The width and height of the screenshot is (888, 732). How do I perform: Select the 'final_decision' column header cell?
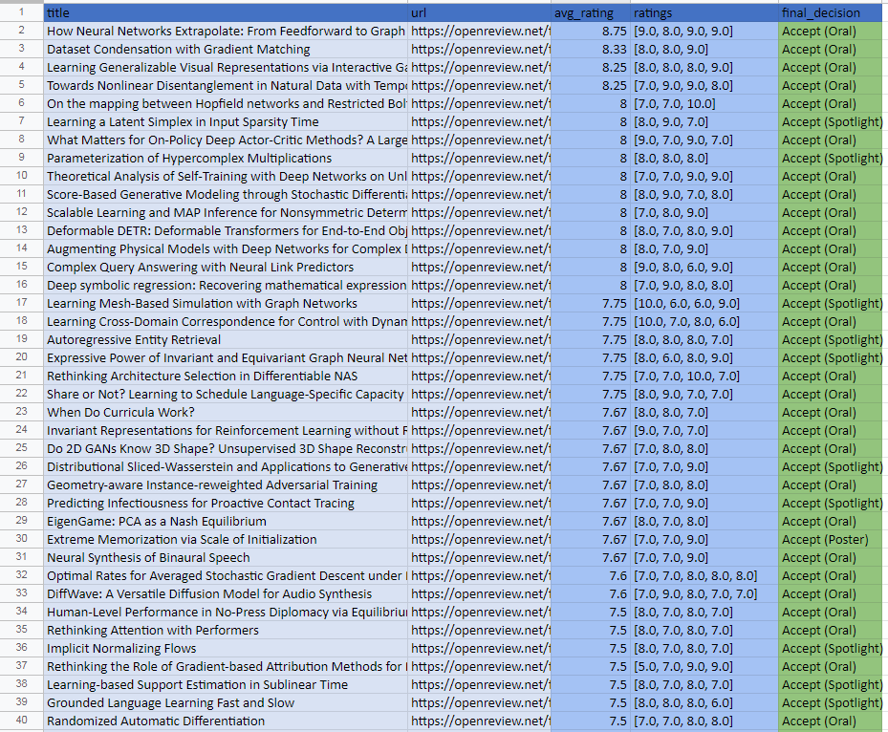[831, 13]
